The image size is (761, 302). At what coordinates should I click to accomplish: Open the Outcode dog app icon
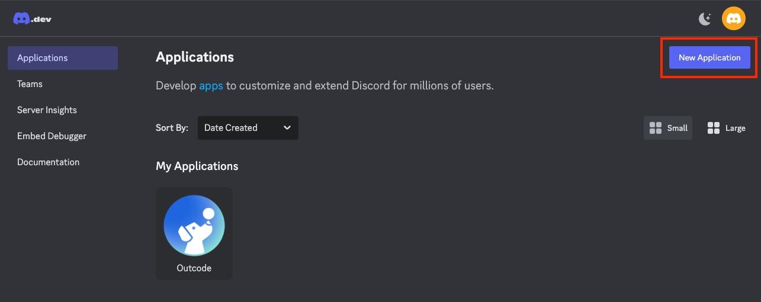[194, 226]
